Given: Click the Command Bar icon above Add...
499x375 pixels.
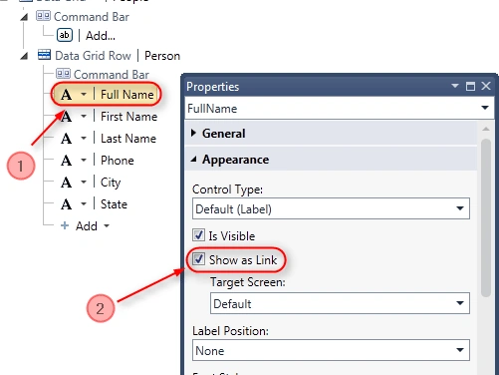Looking at the screenshot, I should point(43,16).
